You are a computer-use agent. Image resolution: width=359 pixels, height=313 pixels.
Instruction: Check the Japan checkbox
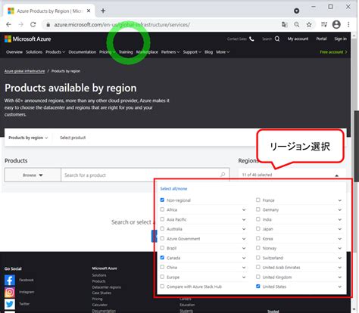(x=258, y=228)
